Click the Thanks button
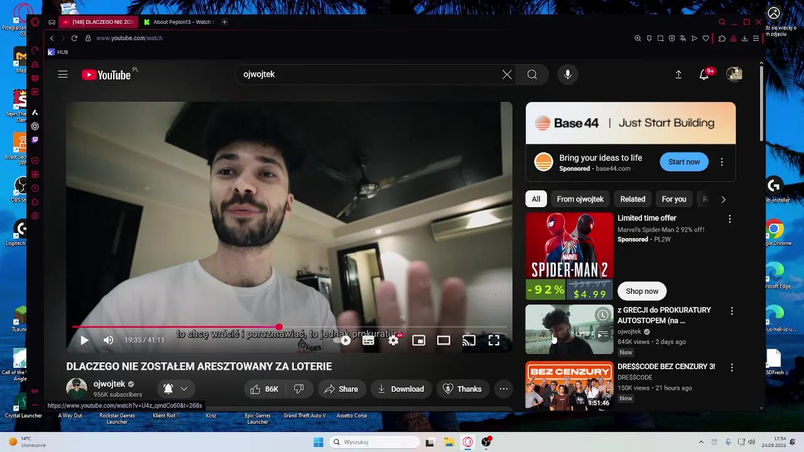 (x=462, y=389)
